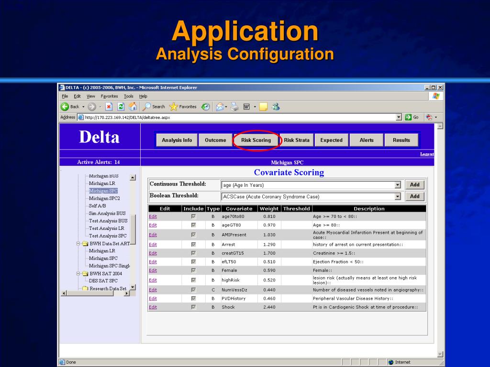Open the Outcome tab
This screenshot has height=367, width=490.
coord(215,140)
